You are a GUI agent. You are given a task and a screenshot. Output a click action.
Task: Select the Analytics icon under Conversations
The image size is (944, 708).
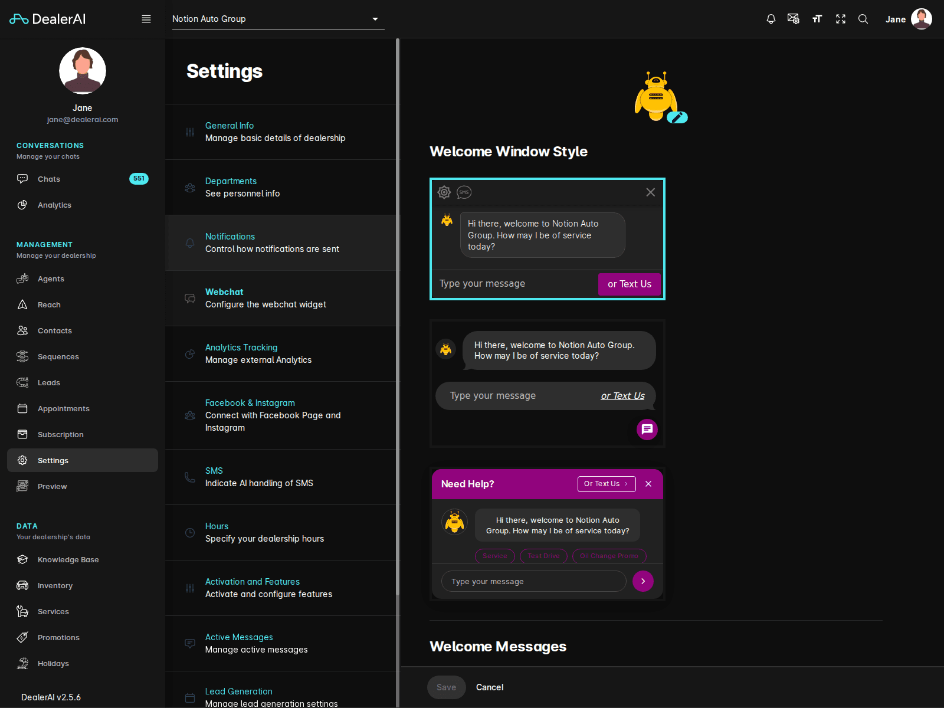point(22,205)
